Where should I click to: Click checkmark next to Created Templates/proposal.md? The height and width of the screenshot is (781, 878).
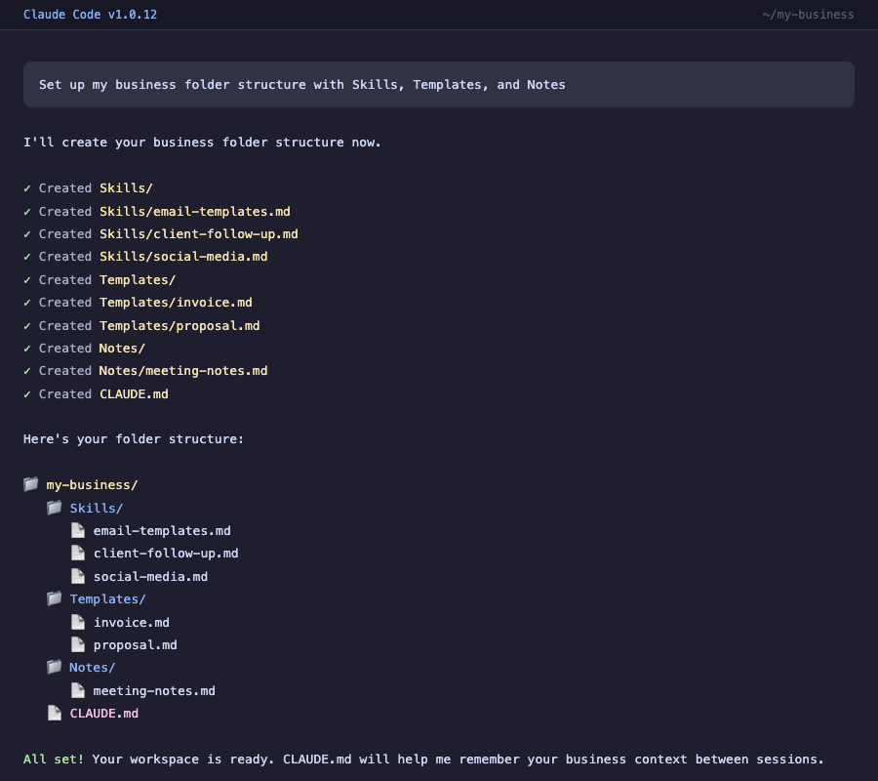(x=27, y=326)
